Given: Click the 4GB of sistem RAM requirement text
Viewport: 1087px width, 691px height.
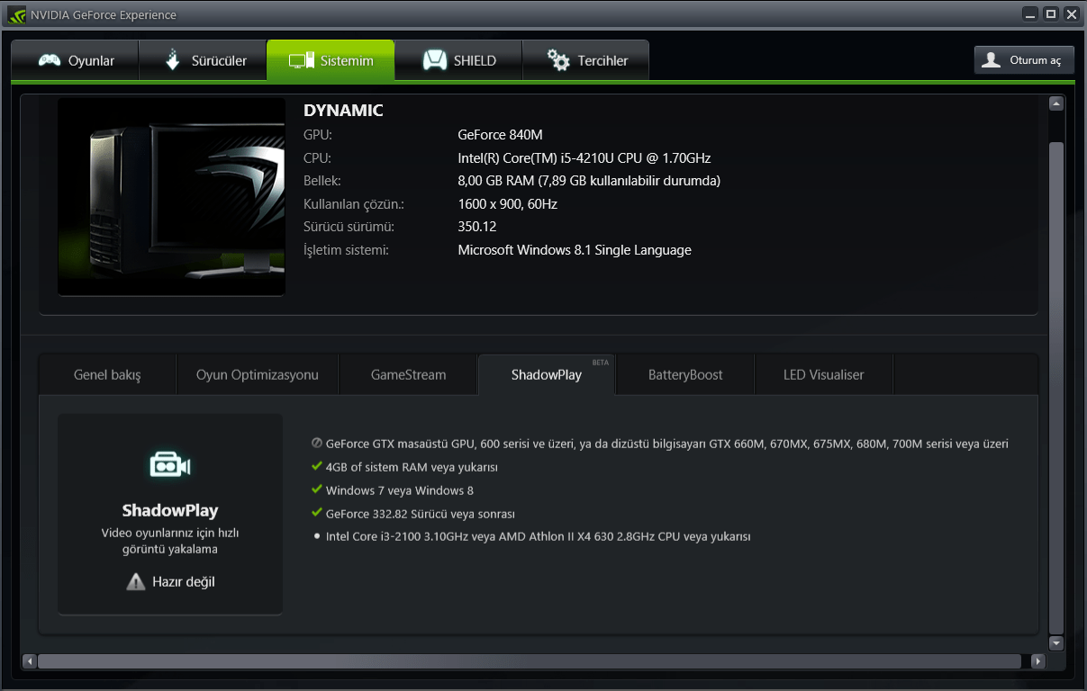Looking at the screenshot, I should click(412, 467).
